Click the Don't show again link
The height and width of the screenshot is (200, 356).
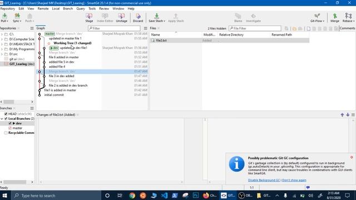tap(294, 180)
